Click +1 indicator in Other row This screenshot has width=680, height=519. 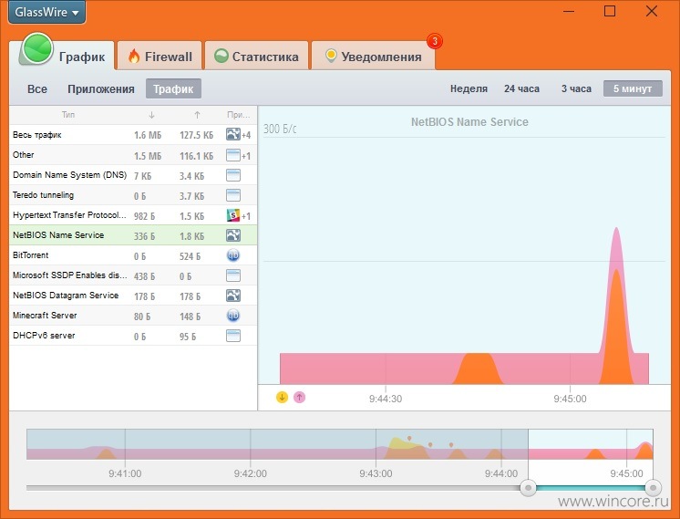pos(246,156)
